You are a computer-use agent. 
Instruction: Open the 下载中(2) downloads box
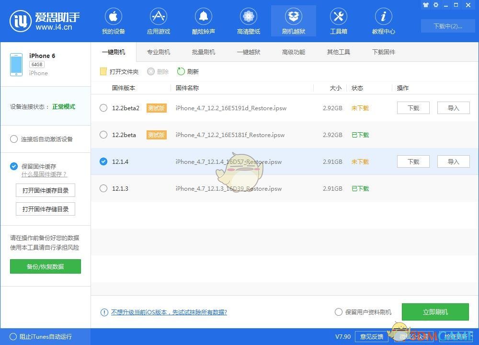point(447,26)
